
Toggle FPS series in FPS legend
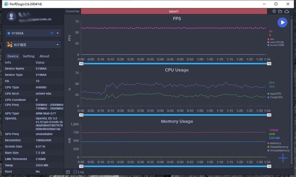point(271,39)
